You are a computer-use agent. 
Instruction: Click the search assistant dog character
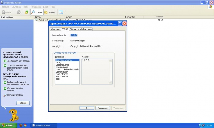click(14, 115)
